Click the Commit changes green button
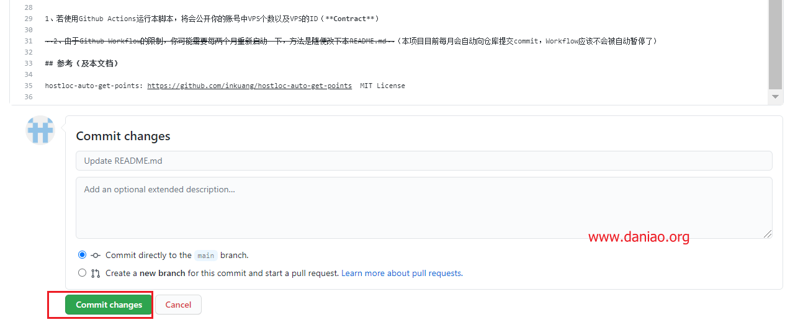The image size is (785, 330). point(109,305)
